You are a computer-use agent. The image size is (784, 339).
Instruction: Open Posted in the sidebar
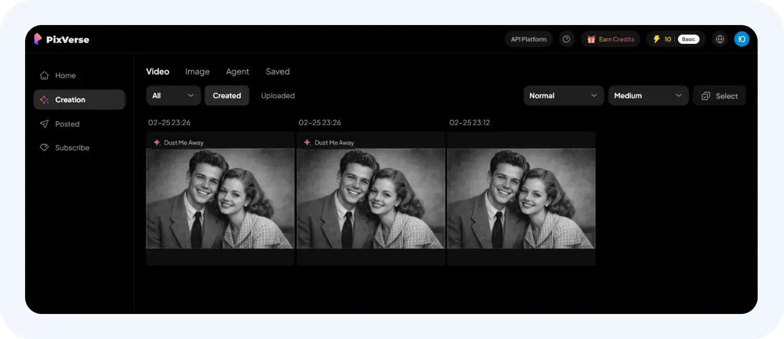click(x=79, y=124)
